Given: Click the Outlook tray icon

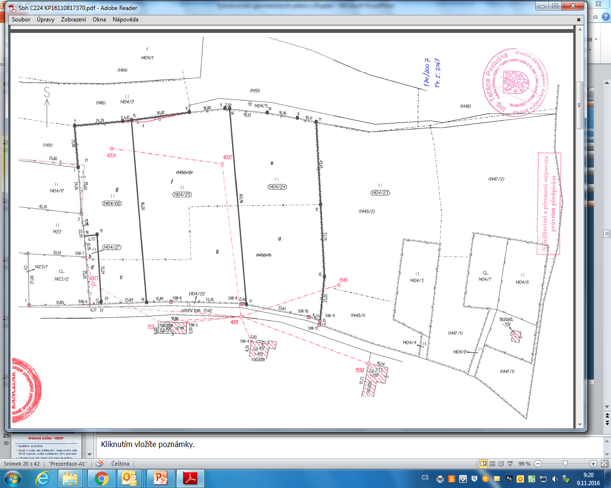Looking at the screenshot, I should click(x=520, y=479).
